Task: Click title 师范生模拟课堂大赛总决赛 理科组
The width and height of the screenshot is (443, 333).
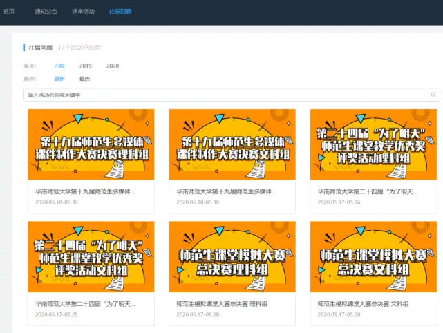Action: (x=222, y=304)
